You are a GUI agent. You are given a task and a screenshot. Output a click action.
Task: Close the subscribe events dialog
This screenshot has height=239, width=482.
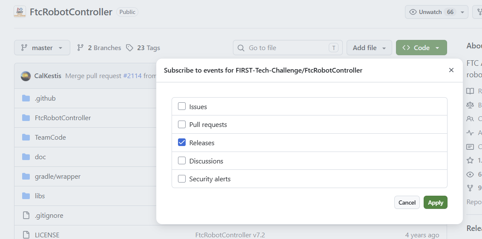click(x=451, y=70)
